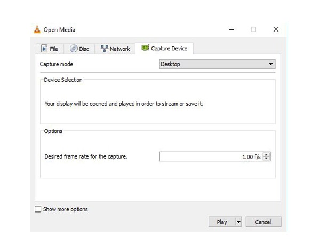Viewport: 320px width, 251px height.
Task: Select the Capture Device tab label
Action: point(169,49)
